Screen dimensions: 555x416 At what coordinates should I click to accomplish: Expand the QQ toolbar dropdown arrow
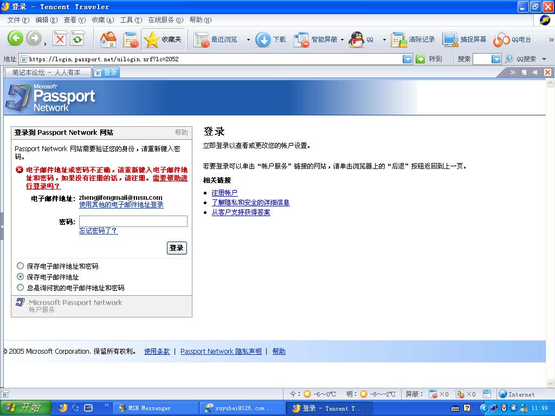(384, 40)
